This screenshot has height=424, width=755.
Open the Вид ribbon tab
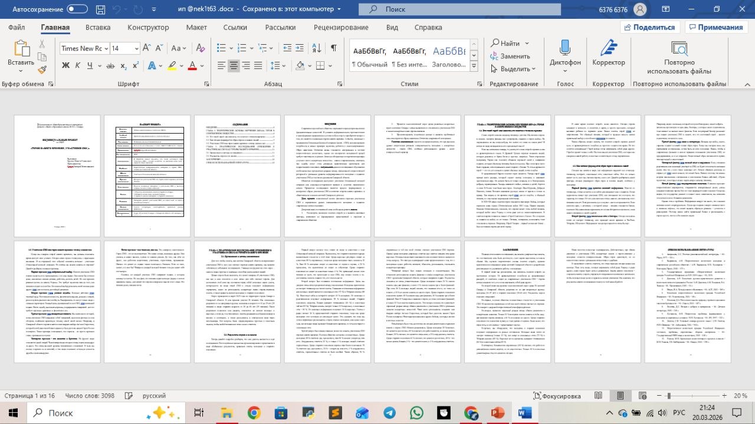tap(392, 28)
